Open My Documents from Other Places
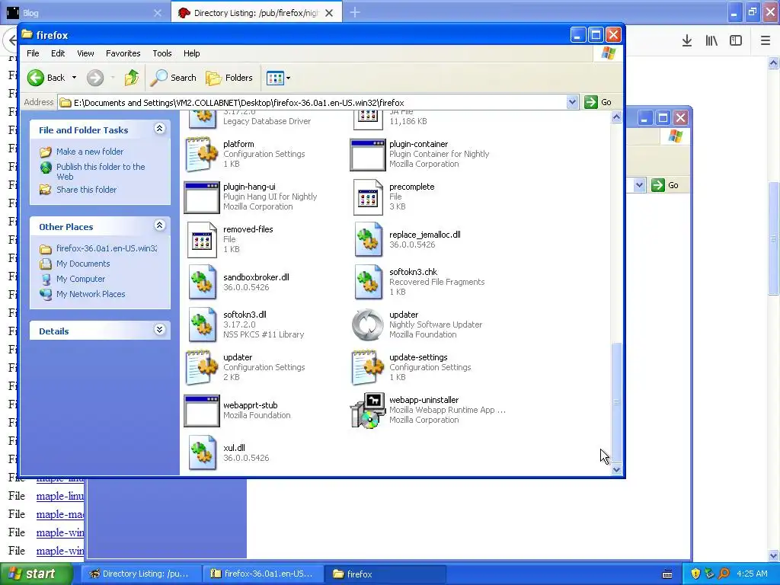The image size is (780, 585). pos(83,264)
